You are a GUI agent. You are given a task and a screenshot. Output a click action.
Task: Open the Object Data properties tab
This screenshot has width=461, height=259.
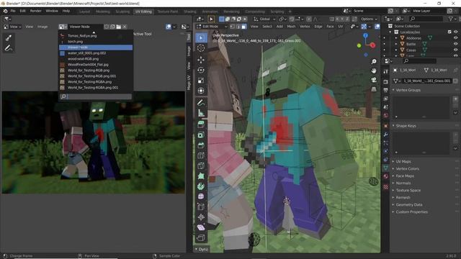tap(386, 168)
